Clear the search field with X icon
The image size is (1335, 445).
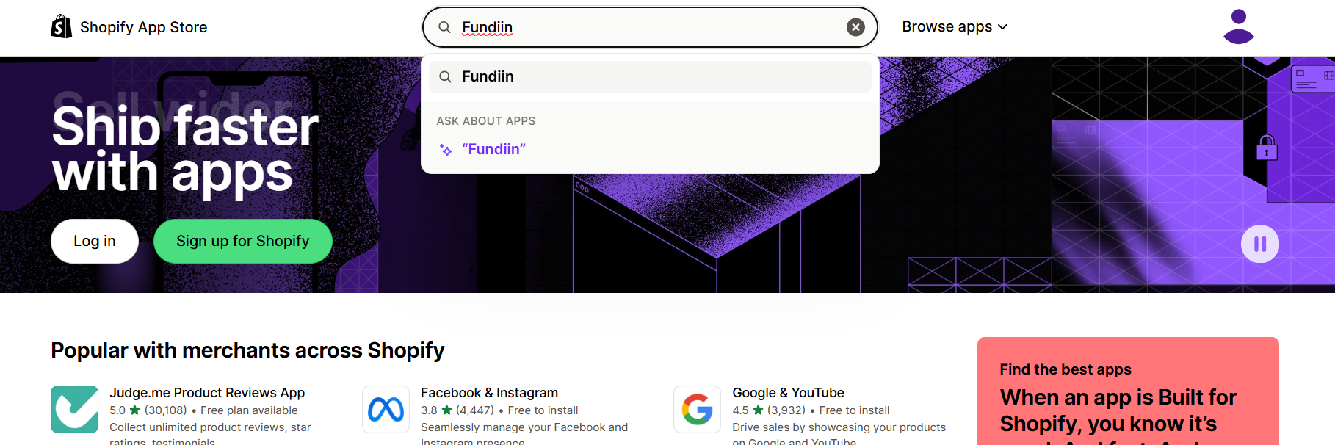(x=855, y=27)
